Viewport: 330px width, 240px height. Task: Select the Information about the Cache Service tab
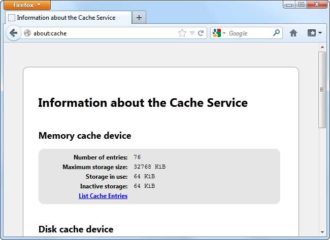pyautogui.click(x=66, y=17)
